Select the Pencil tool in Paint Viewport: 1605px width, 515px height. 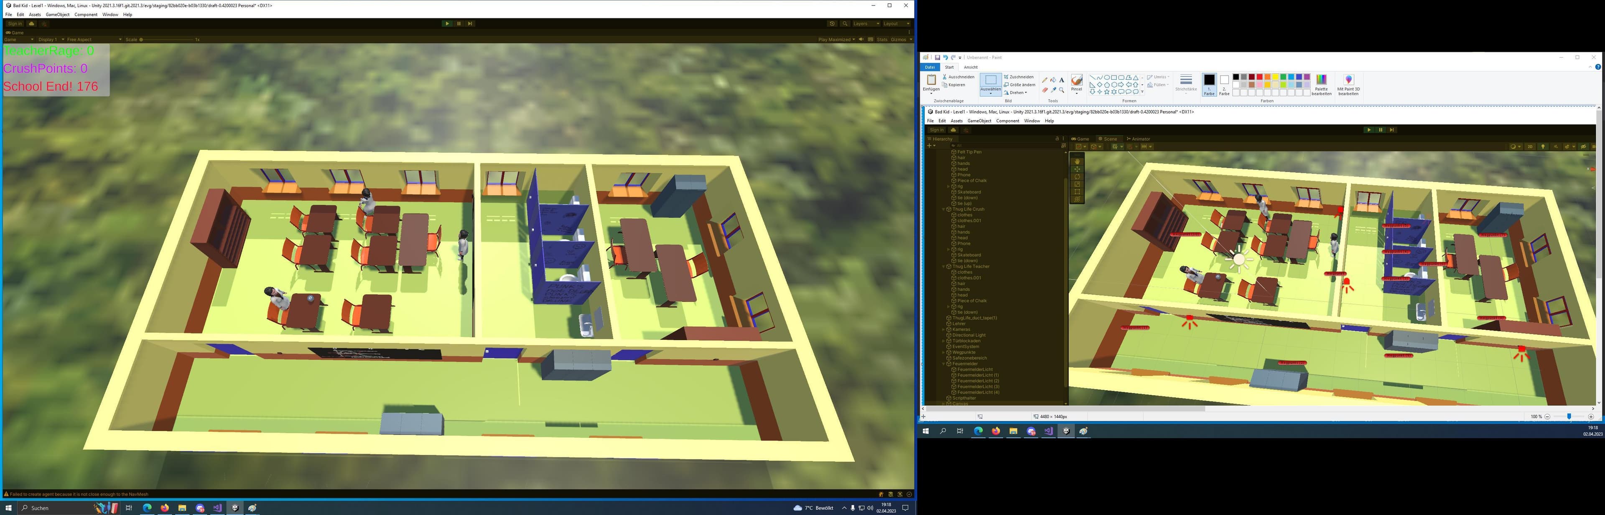(x=1045, y=80)
